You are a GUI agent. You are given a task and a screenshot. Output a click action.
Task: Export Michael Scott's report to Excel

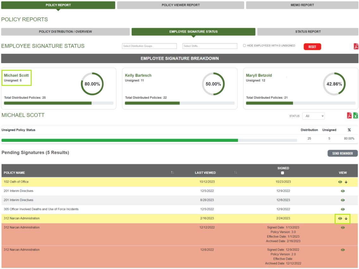356,115
